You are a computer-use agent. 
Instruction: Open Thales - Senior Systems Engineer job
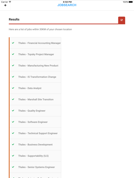[x=35, y=167]
